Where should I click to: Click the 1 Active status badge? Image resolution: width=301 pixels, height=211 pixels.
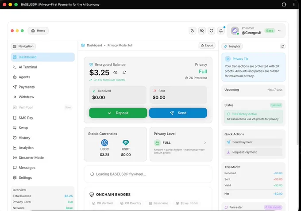(276, 105)
